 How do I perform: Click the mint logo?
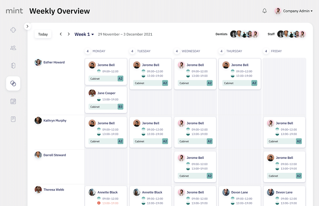point(14,11)
